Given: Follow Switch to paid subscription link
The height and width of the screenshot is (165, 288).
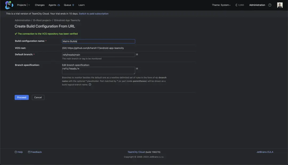Looking at the screenshot, I should tap(94, 14).
